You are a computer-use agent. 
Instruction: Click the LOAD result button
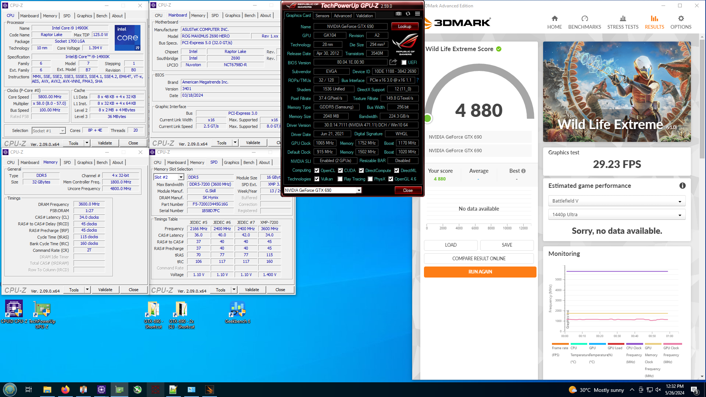click(x=451, y=245)
